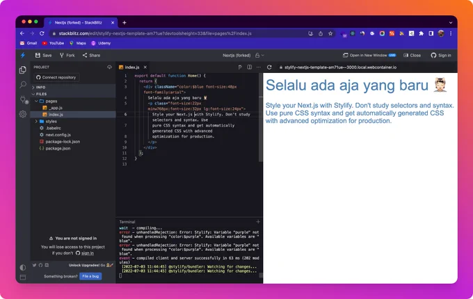473x299 pixels.
Task: Toggle the bottom panel layout icon
Action: tap(23, 277)
